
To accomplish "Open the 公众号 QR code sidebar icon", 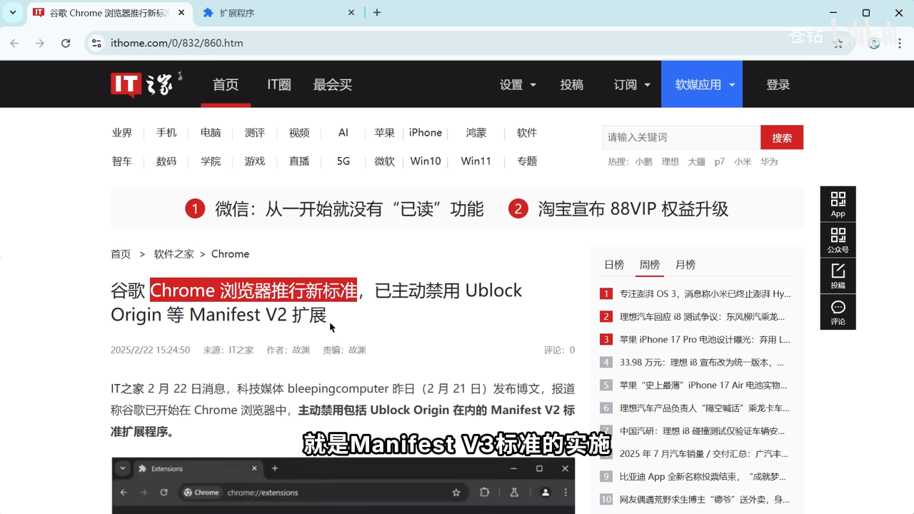I will tap(838, 240).
